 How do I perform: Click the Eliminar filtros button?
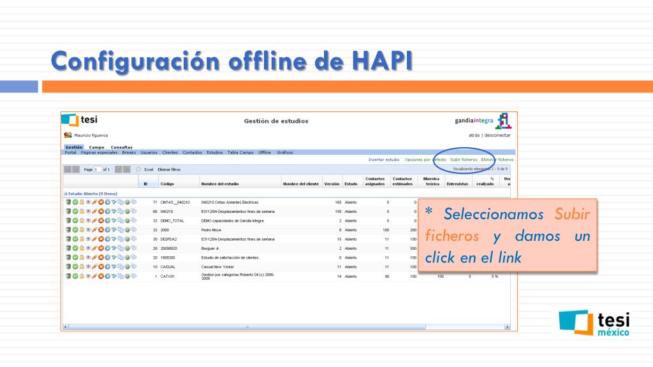(169, 169)
